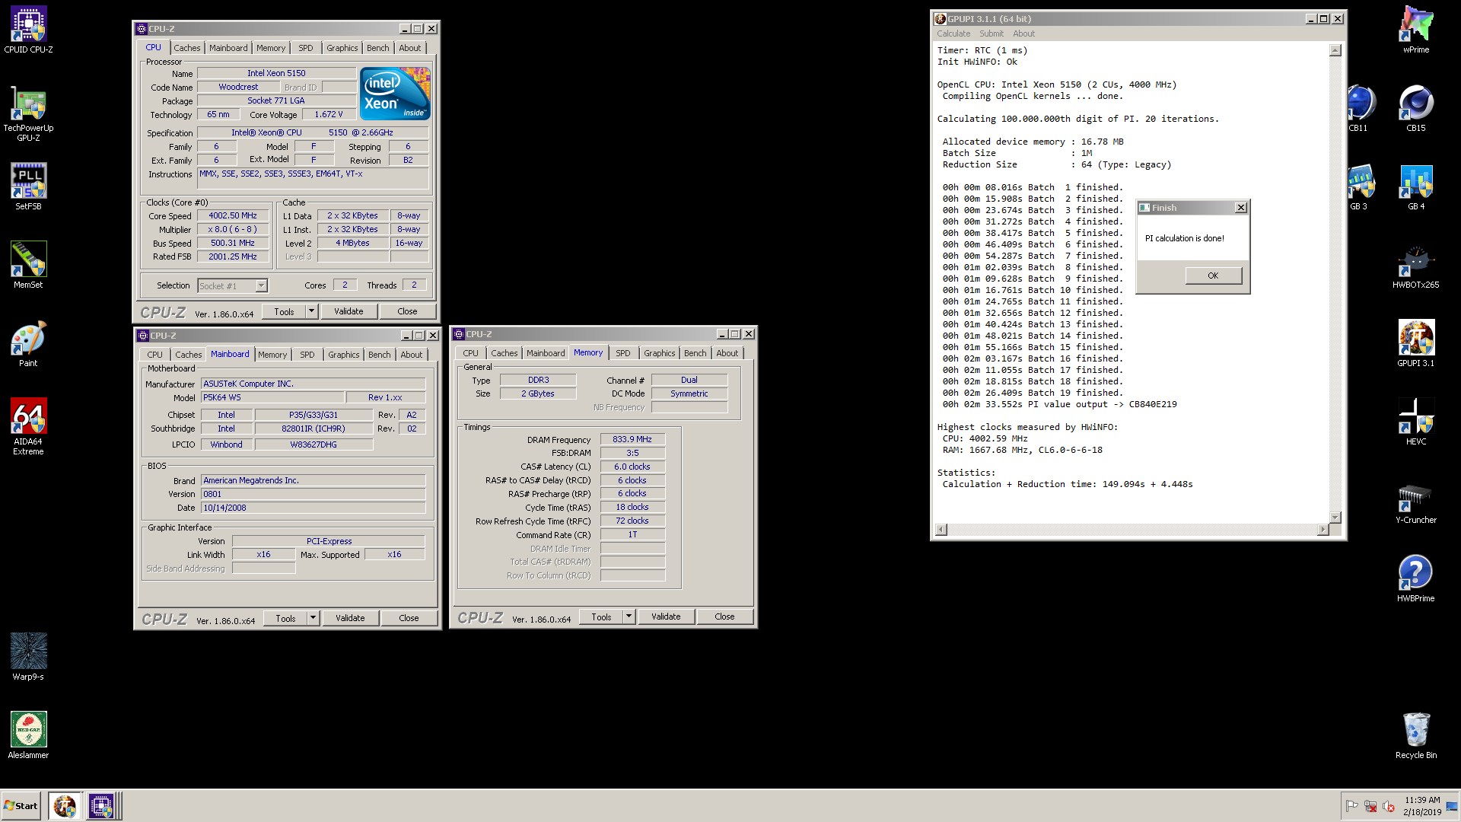This screenshot has width=1461, height=822.
Task: Switch to Caches tab in top CPU-Z window
Action: [187, 48]
